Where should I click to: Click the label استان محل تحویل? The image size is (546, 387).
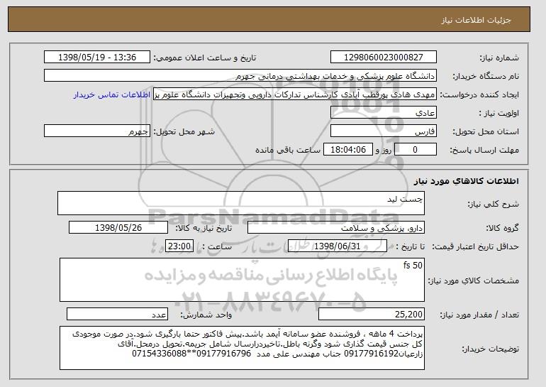(x=486, y=132)
